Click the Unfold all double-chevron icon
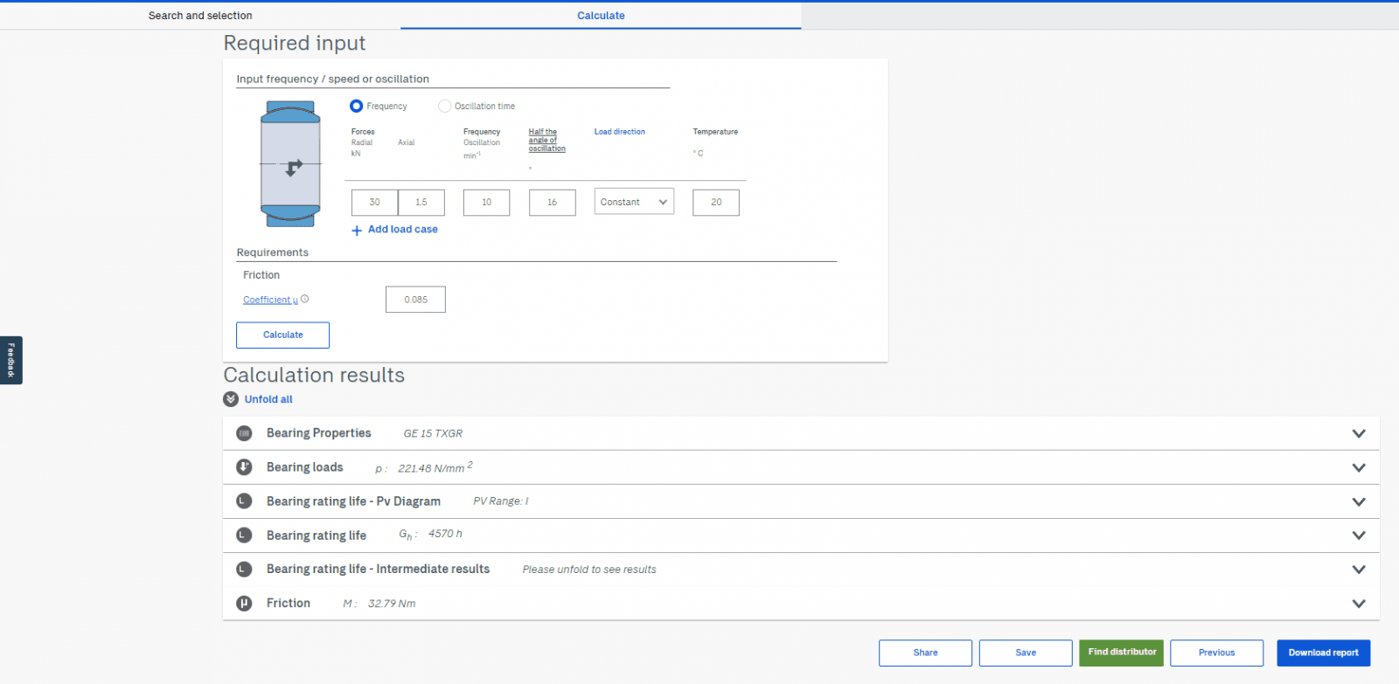 point(231,399)
